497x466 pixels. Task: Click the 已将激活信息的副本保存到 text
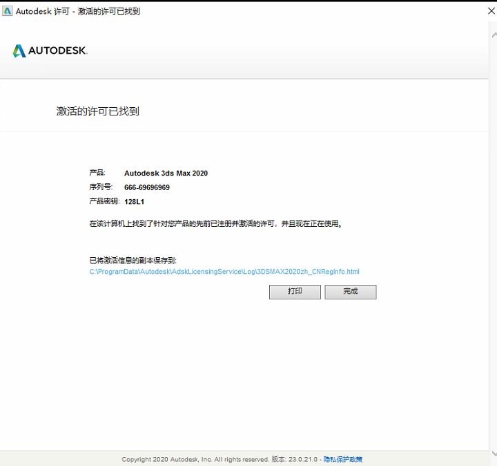pyautogui.click(x=133, y=261)
